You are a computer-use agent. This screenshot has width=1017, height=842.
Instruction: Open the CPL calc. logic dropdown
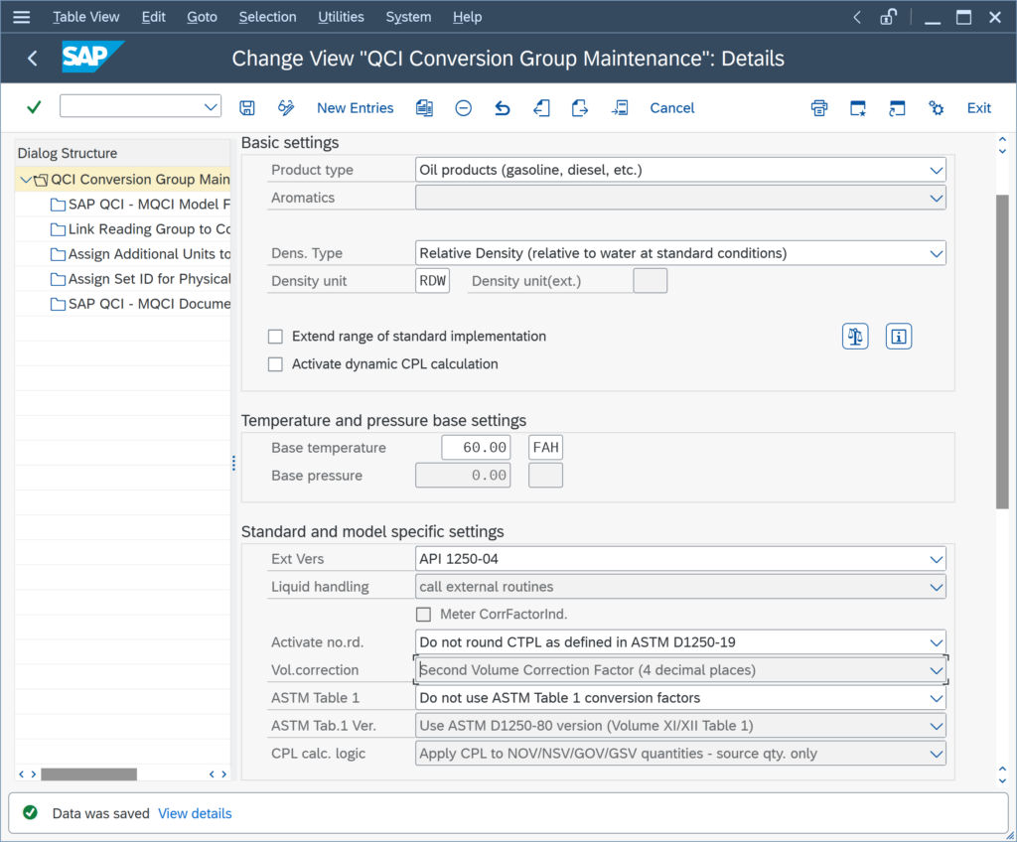click(936, 754)
